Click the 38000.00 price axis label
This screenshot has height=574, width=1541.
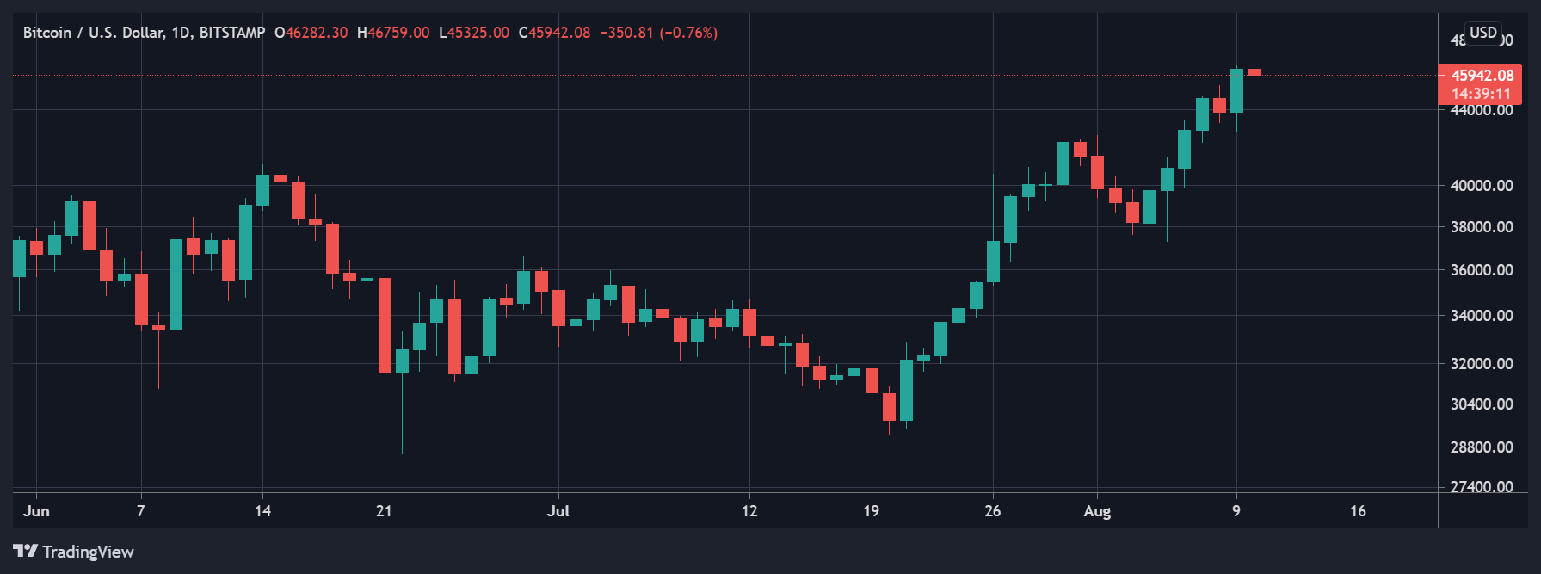[1482, 226]
